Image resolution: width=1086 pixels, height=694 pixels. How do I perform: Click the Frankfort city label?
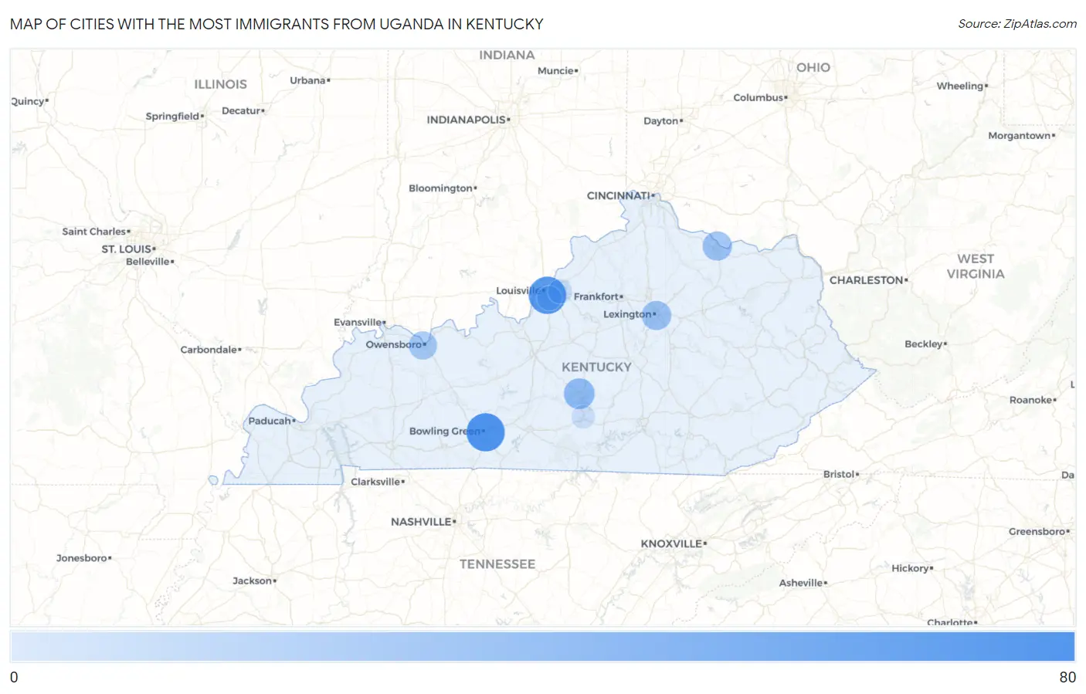click(x=596, y=296)
